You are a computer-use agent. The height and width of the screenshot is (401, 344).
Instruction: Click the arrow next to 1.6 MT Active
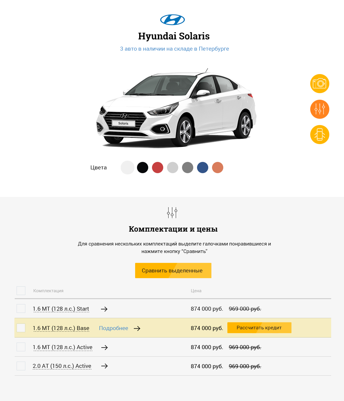(104, 347)
